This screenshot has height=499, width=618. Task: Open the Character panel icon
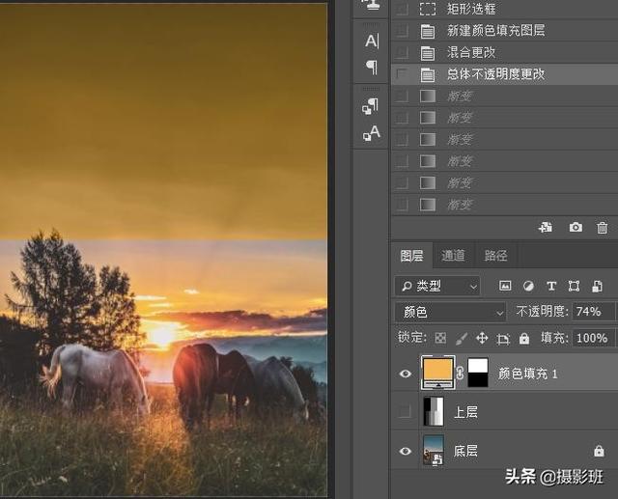(x=372, y=41)
